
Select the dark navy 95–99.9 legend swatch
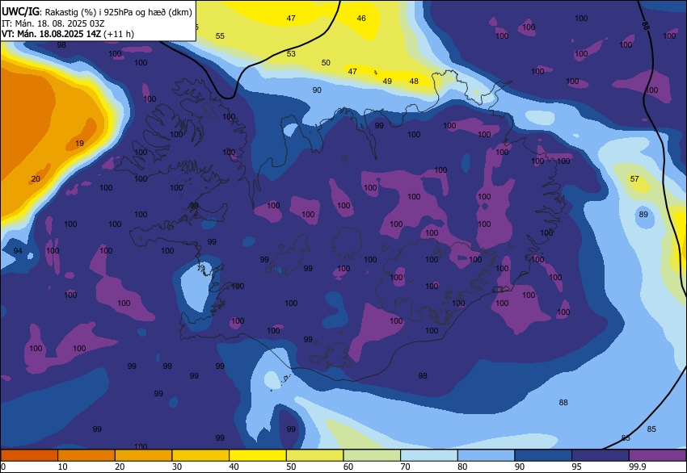(x=601, y=455)
